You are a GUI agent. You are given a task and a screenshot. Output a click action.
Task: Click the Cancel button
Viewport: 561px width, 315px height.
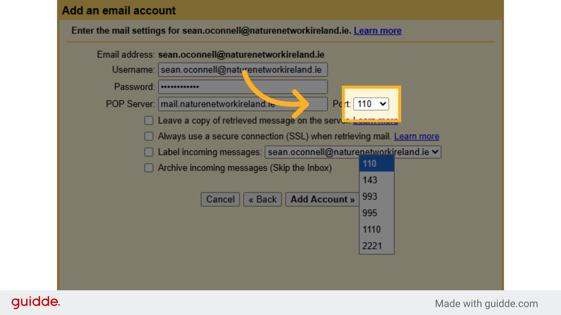(x=220, y=199)
